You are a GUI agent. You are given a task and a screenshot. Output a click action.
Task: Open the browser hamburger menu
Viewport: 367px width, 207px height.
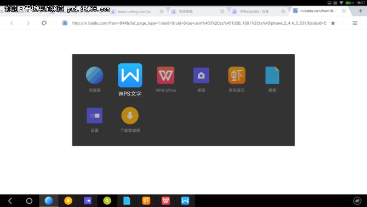pos(355,23)
